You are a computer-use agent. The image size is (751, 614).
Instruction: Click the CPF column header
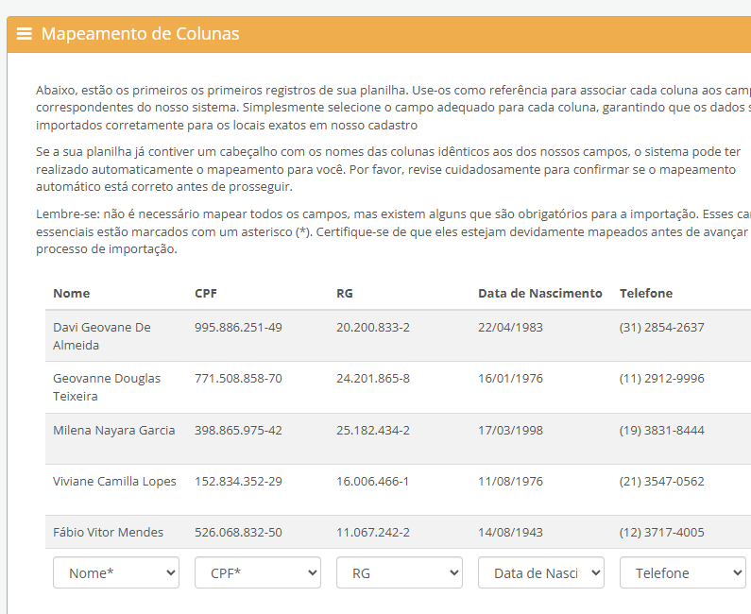coord(206,293)
